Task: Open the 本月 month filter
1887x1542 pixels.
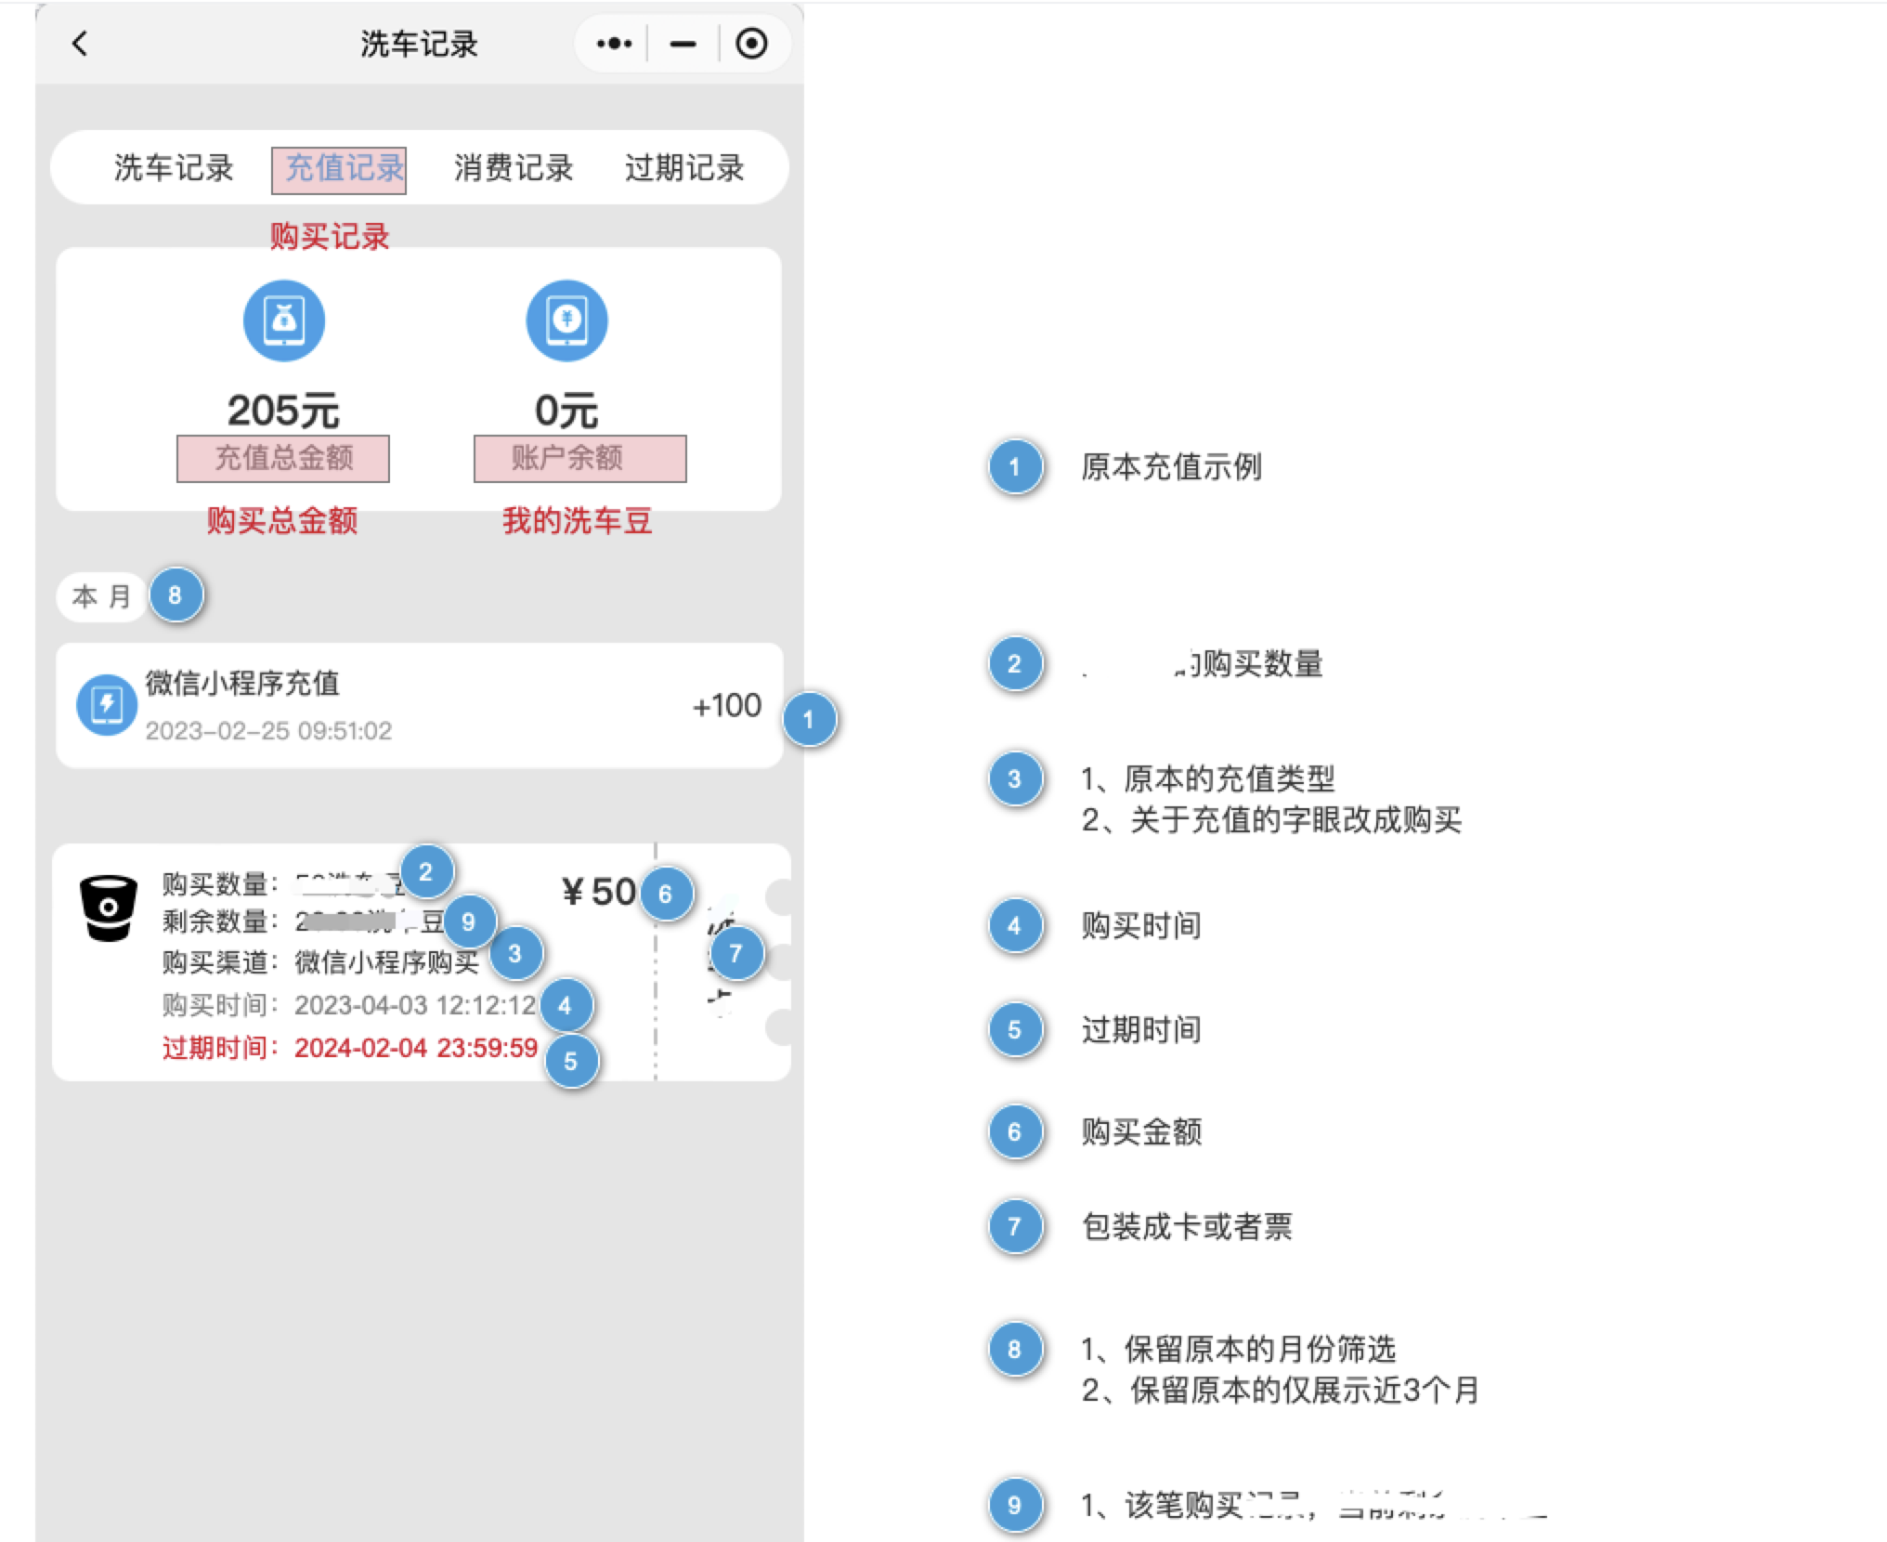Action: pos(101,596)
